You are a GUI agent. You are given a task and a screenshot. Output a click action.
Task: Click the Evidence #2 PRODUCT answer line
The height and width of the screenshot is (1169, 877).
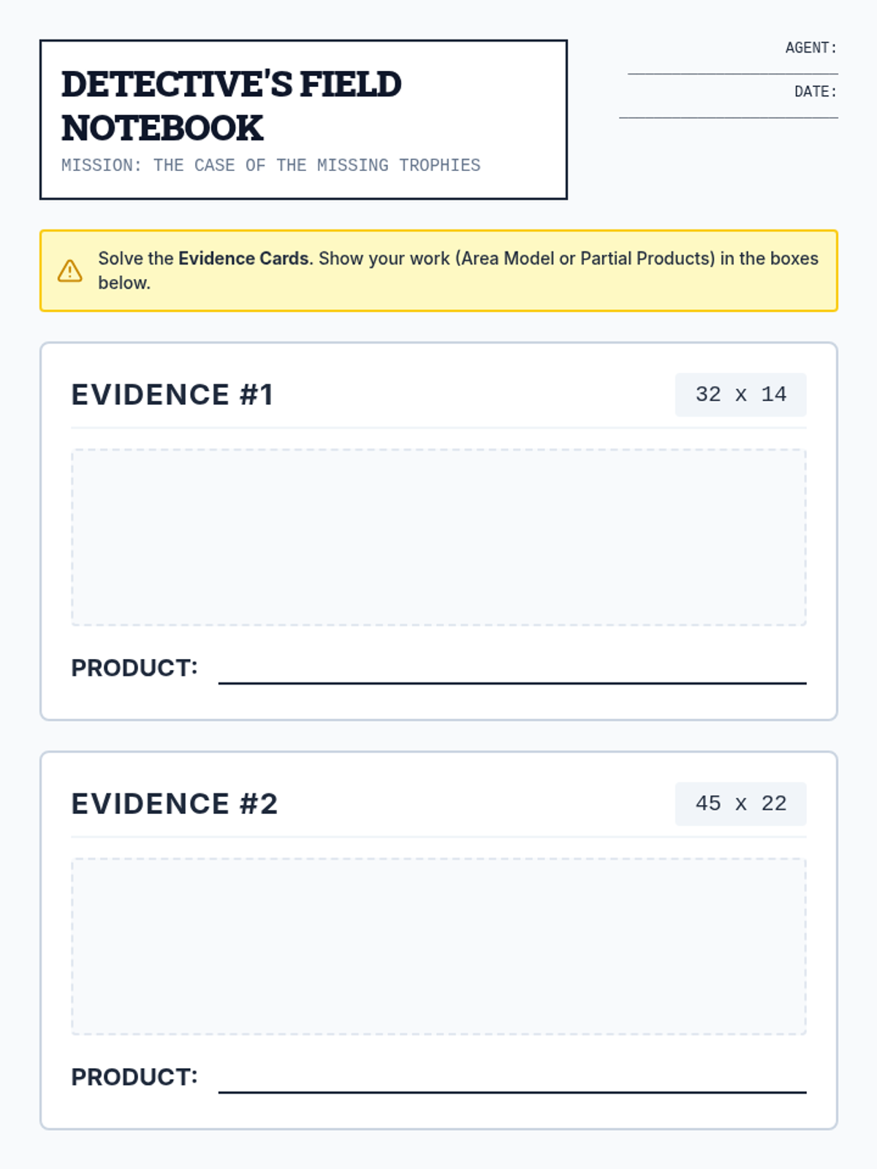point(512,1092)
